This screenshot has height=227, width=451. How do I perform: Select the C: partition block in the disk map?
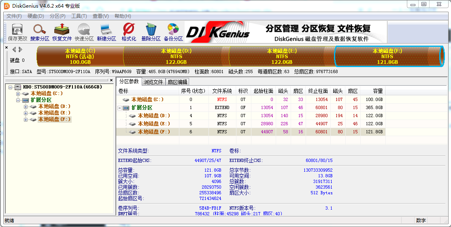(80, 56)
